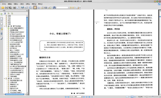Click the blue page refresh toolbar icon
This screenshot has height=98, width=161.
click(x=31, y=8)
